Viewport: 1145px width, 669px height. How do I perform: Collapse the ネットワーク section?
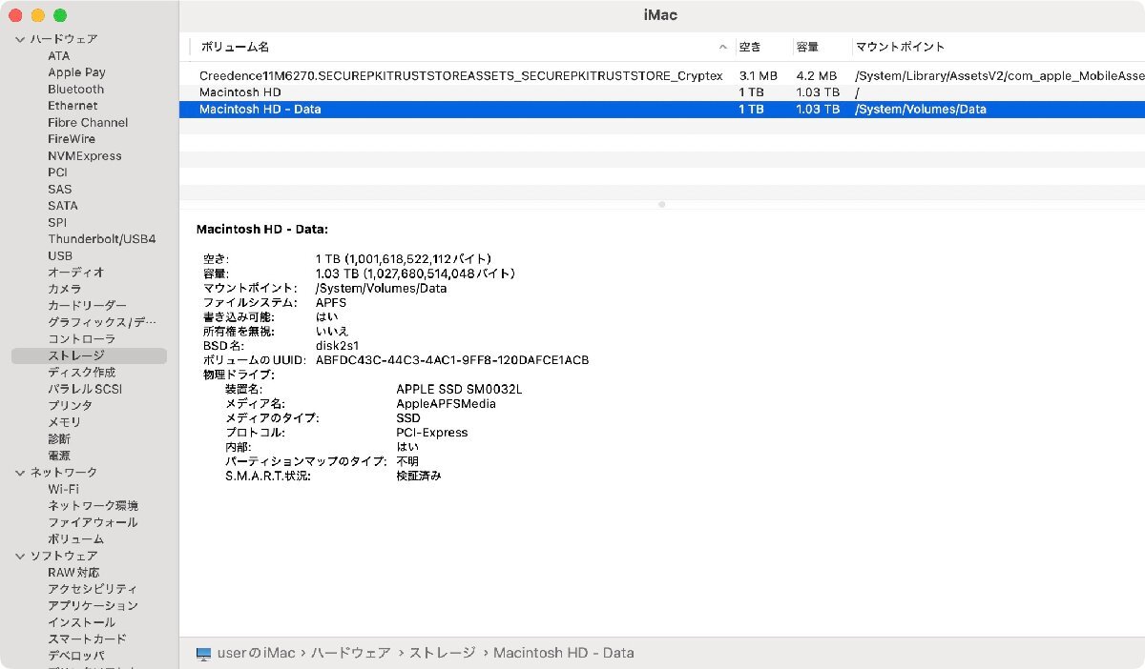20,472
